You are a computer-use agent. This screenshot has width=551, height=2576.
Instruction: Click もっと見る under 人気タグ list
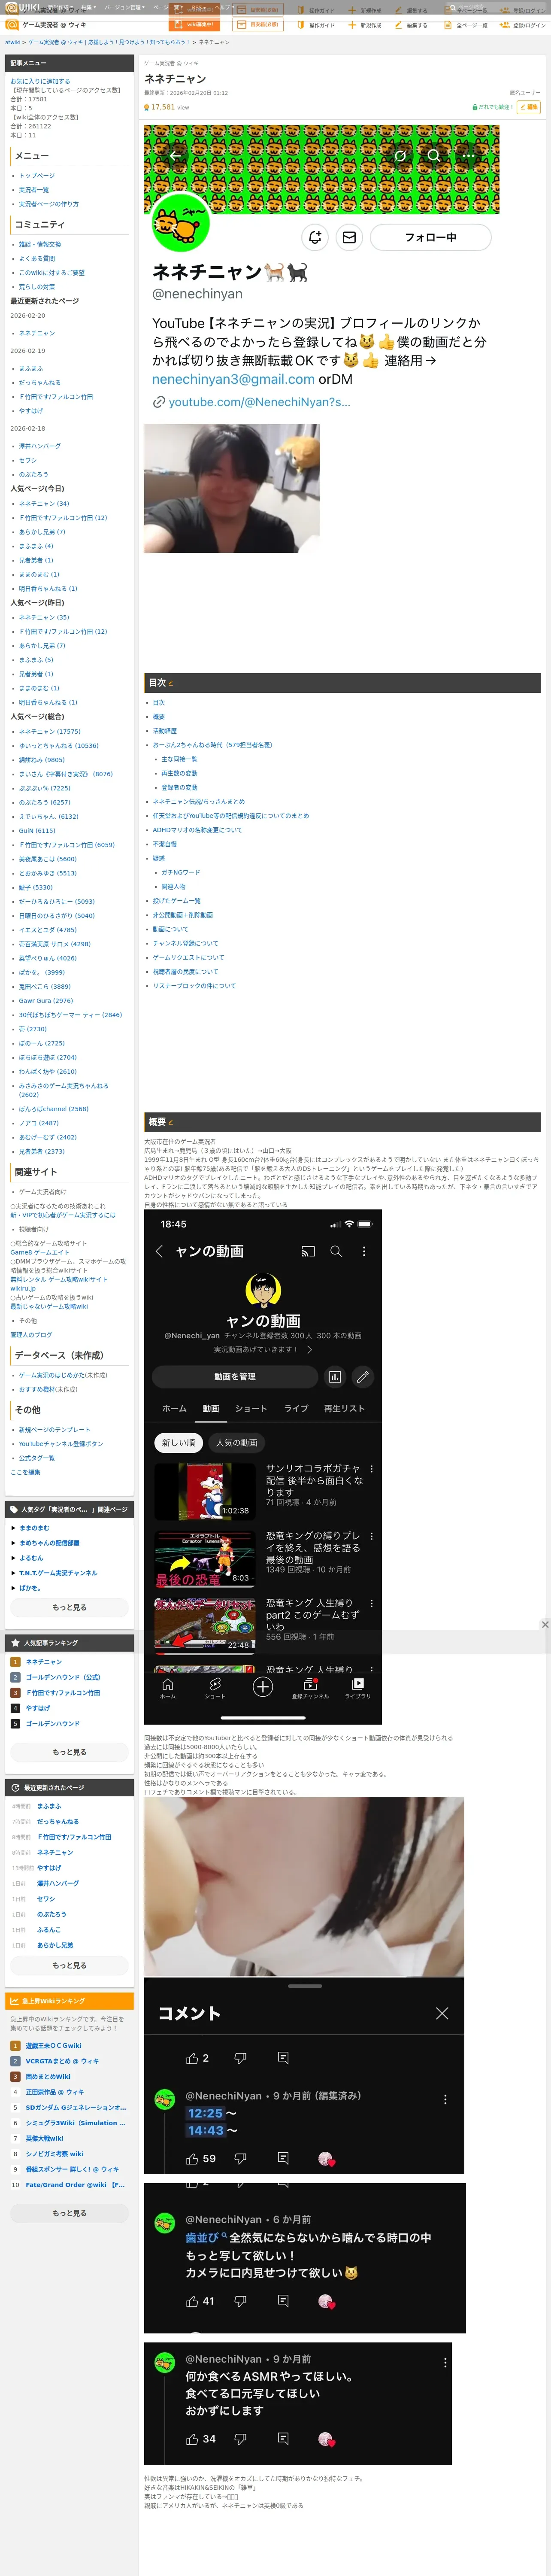69,1607
